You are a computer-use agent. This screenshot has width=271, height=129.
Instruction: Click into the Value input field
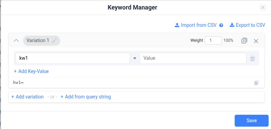193,58
